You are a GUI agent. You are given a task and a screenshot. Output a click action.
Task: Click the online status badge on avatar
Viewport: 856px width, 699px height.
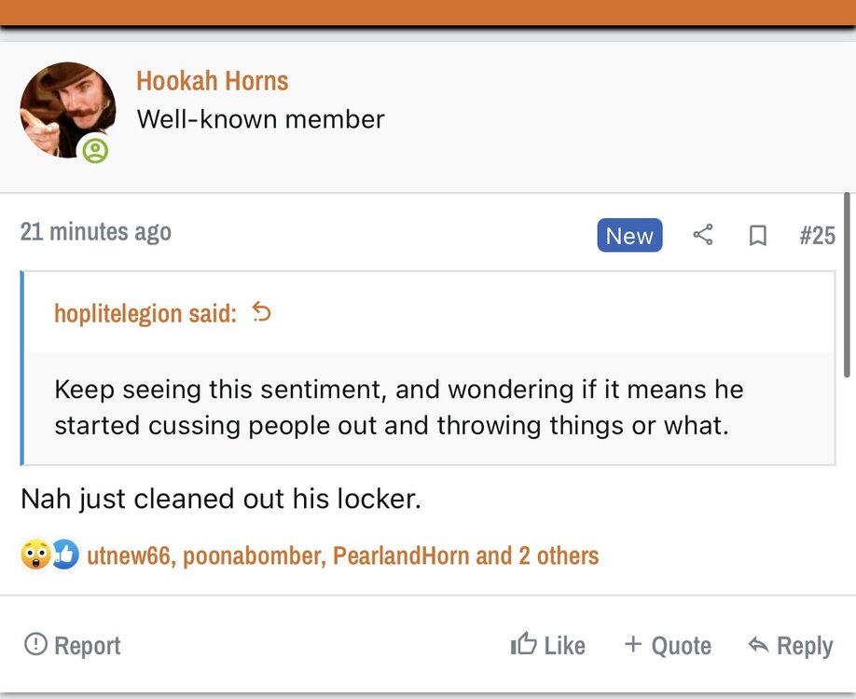tap(95, 150)
